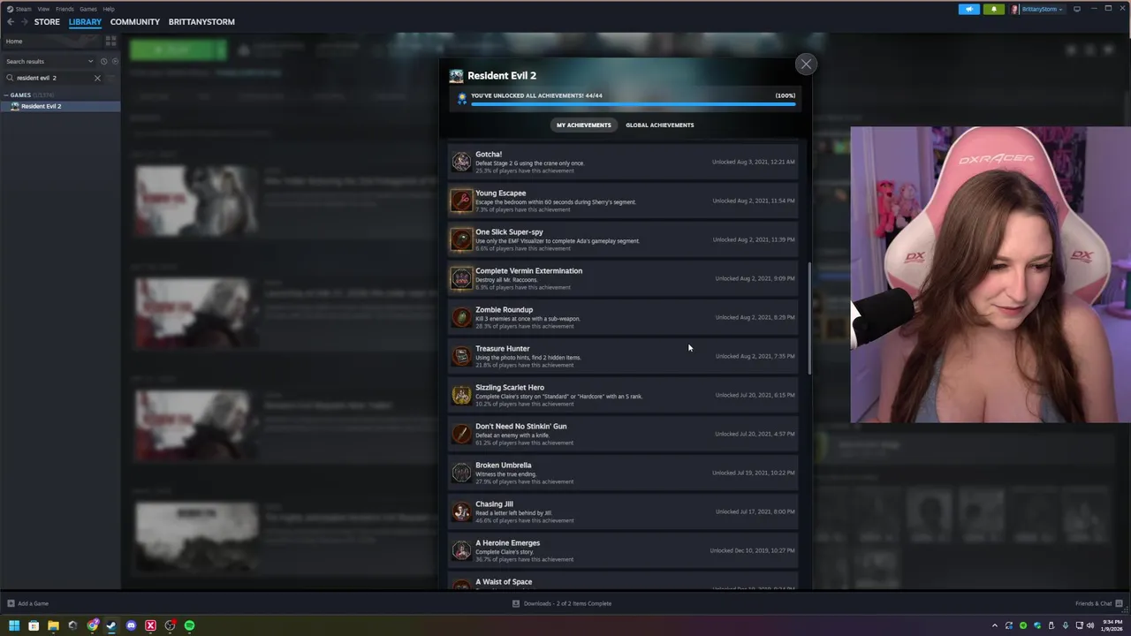Image resolution: width=1131 pixels, height=636 pixels.
Task: Click the library search field
Action: pyautogui.click(x=53, y=78)
